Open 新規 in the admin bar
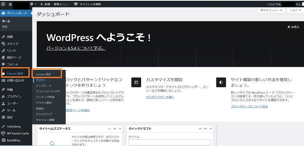This screenshot has height=146, width=304. pos(47,4)
